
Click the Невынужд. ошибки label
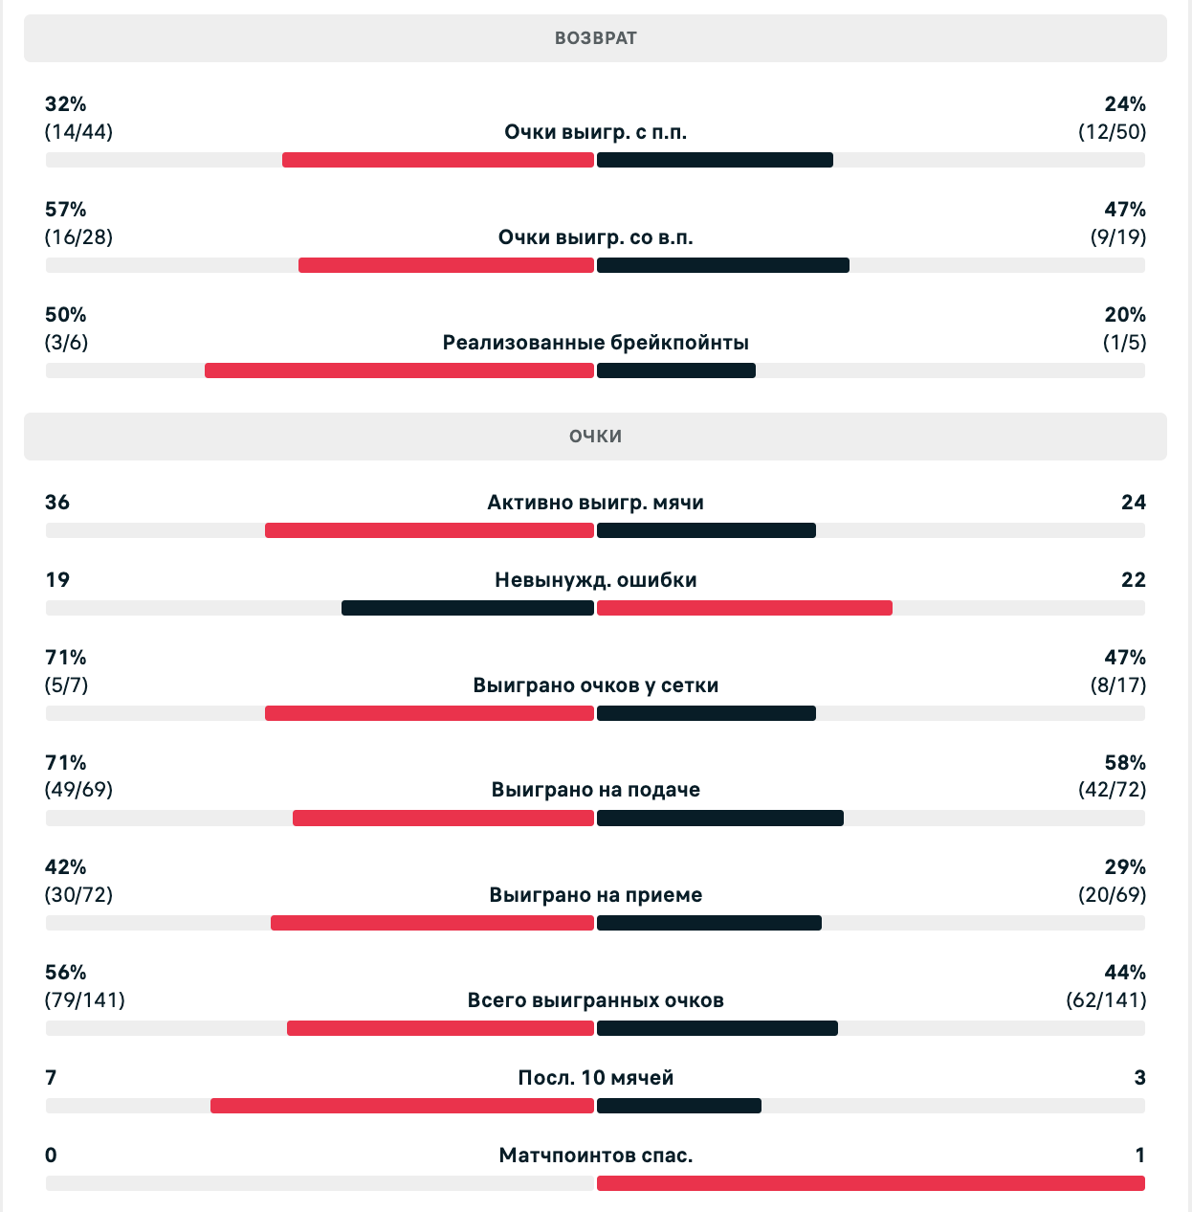click(595, 580)
